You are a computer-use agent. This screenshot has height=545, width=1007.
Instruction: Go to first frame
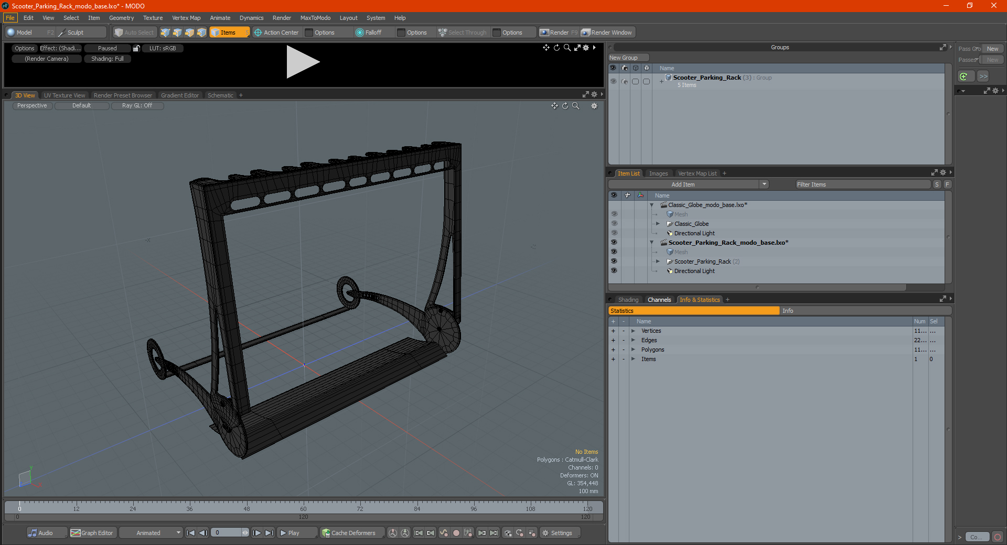point(190,533)
